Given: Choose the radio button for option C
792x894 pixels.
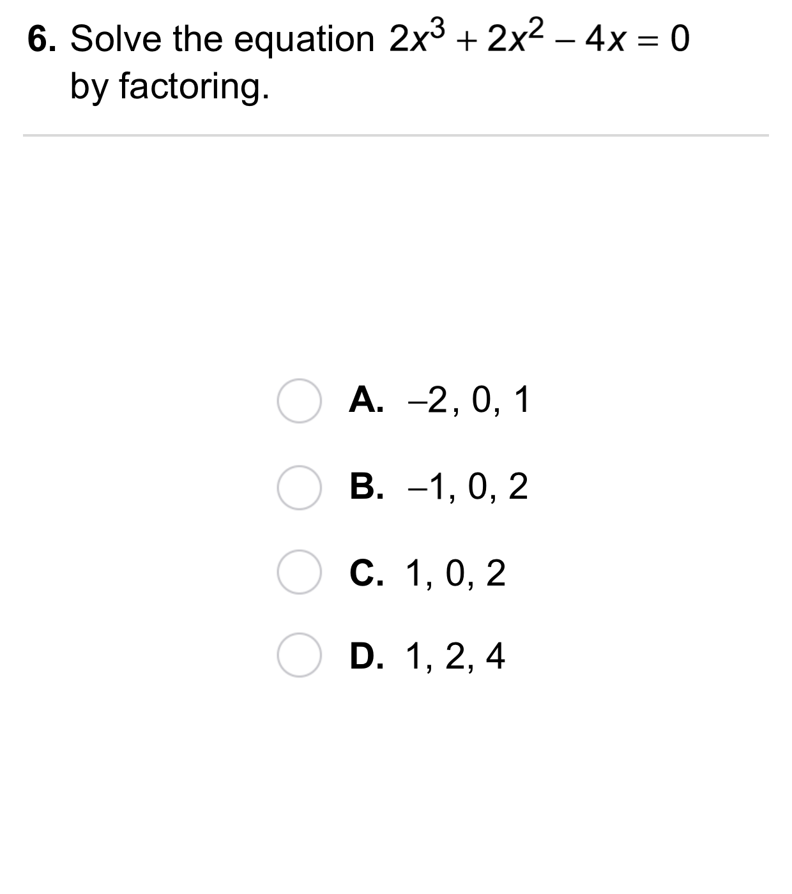Looking at the screenshot, I should tap(299, 572).
